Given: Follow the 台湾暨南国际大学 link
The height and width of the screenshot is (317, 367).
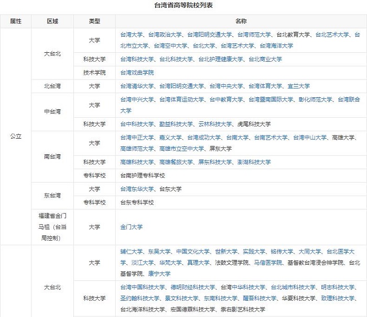Looking at the screenshot, I should [271, 100].
